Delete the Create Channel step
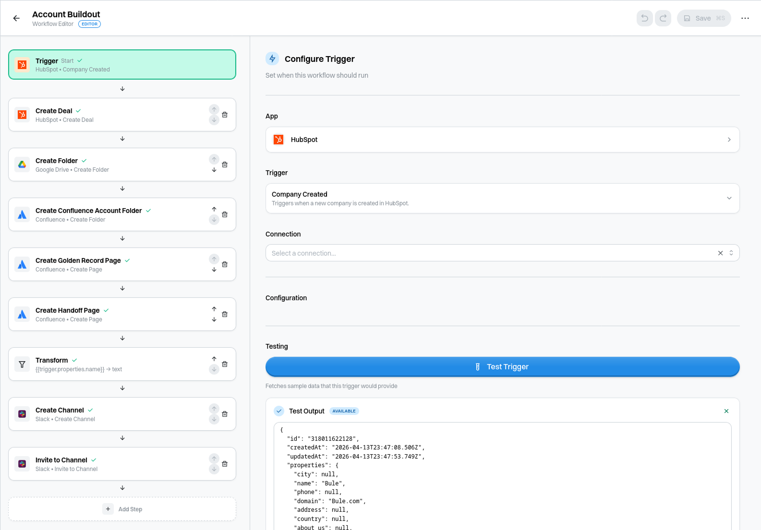 click(225, 414)
